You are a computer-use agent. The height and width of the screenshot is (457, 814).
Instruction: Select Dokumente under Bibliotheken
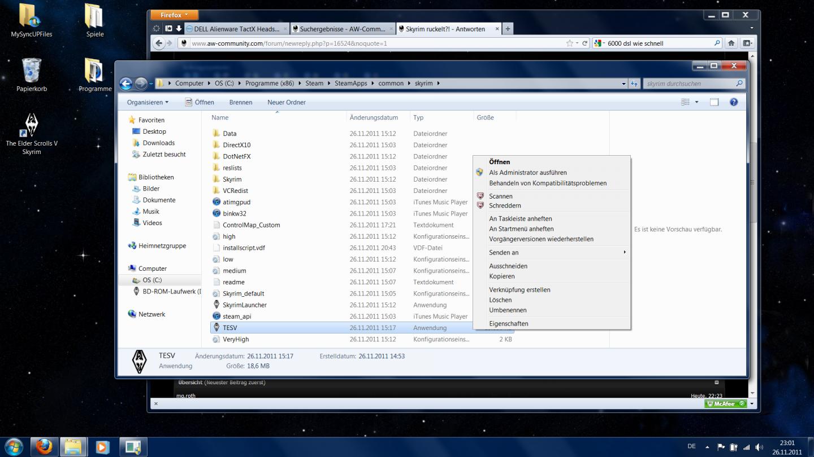pyautogui.click(x=159, y=200)
